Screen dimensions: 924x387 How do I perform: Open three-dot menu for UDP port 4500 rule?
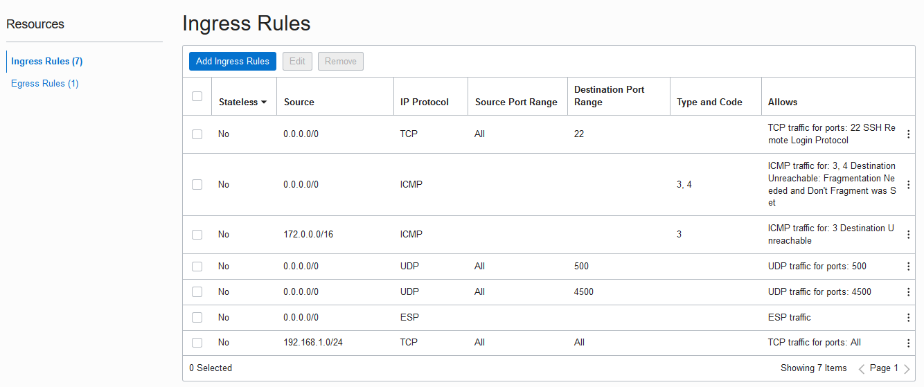[x=908, y=292]
